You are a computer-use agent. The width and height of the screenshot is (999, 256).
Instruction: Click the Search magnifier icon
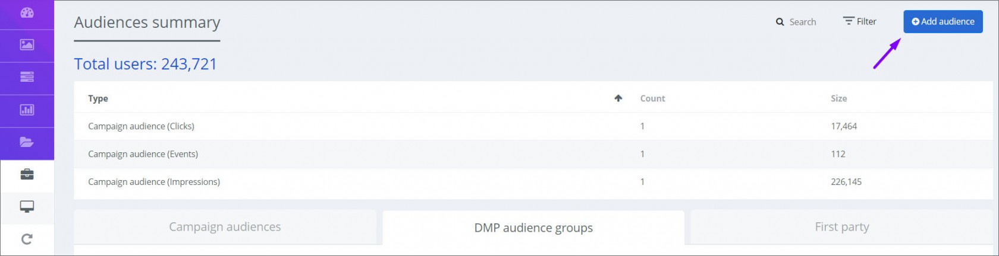point(780,22)
